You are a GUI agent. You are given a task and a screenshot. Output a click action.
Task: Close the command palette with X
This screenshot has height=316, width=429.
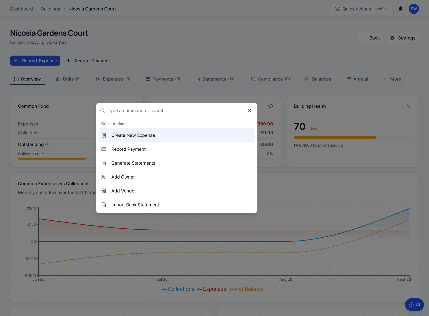click(249, 111)
